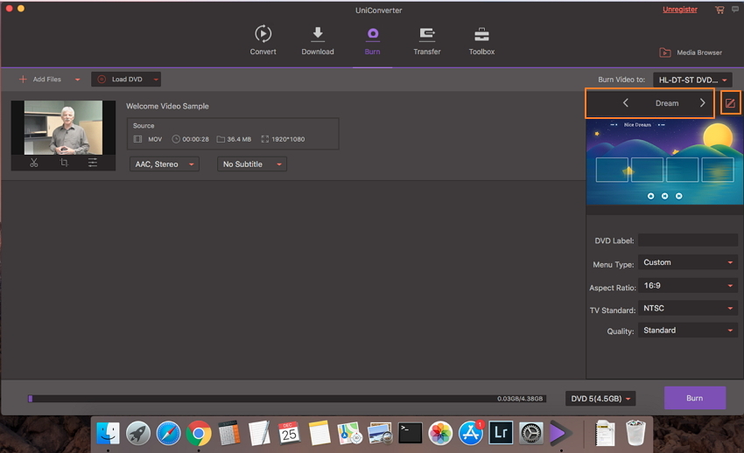Viewport: 744px width, 453px height.
Task: Open Google Chrome in the dock
Action: 199,433
